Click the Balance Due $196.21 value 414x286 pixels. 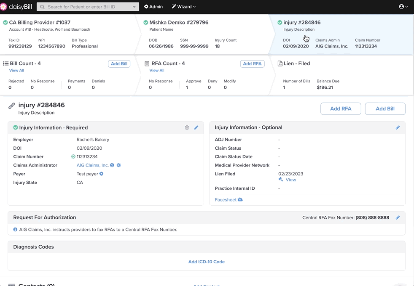pos(325,87)
